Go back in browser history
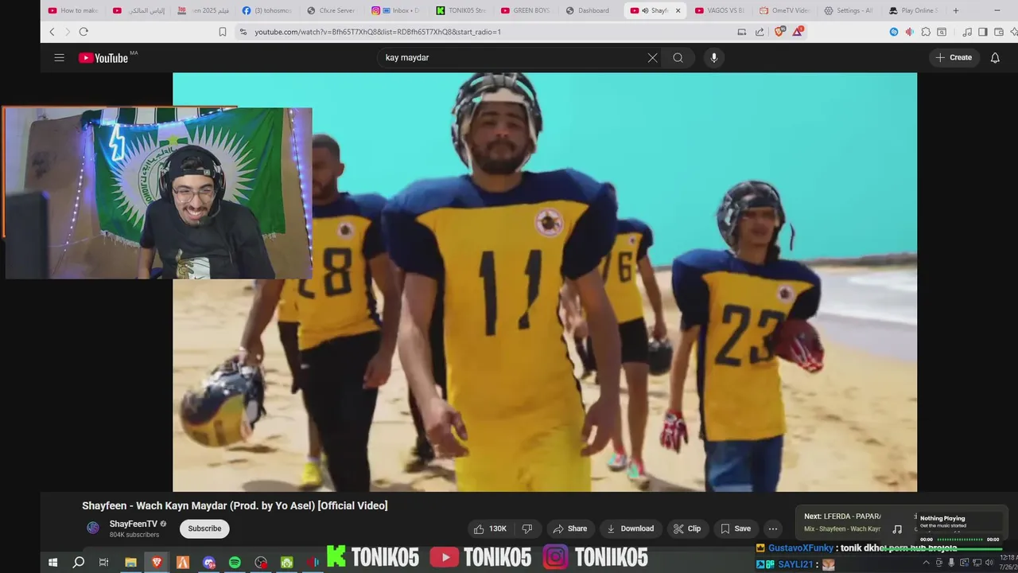 [52, 32]
